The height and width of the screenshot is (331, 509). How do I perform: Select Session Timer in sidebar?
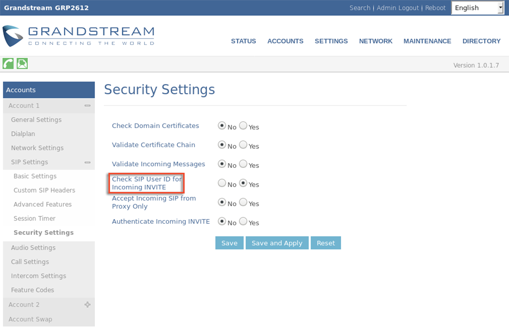pyautogui.click(x=34, y=219)
